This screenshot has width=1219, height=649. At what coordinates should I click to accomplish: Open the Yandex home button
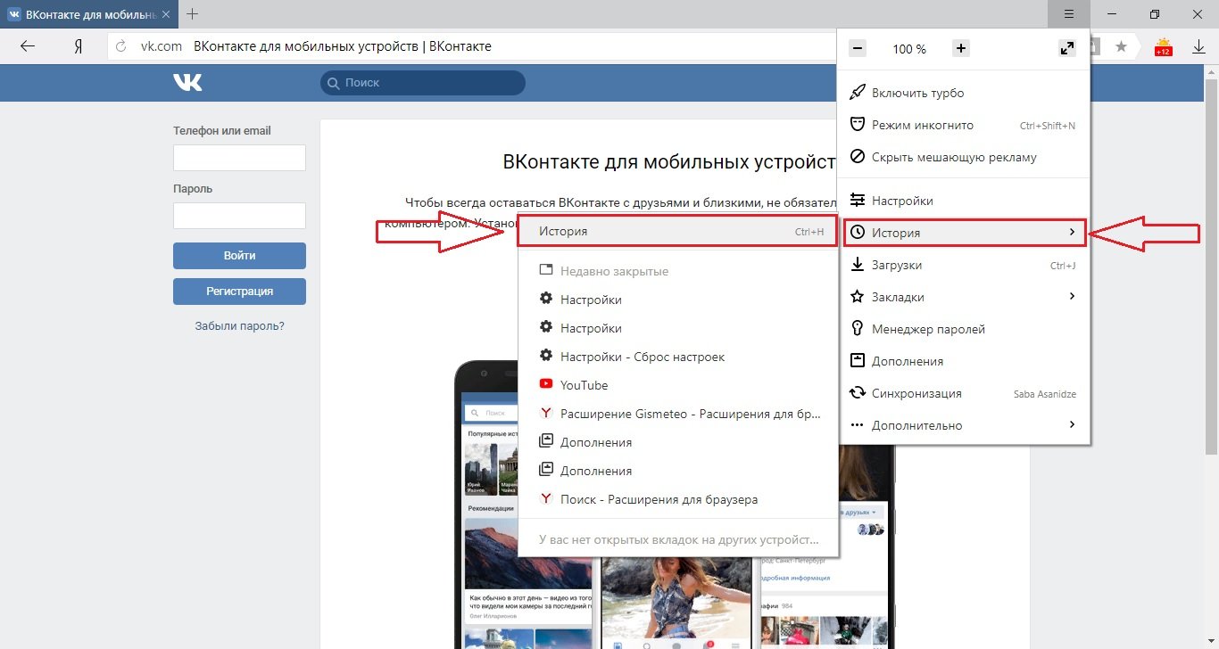point(78,46)
